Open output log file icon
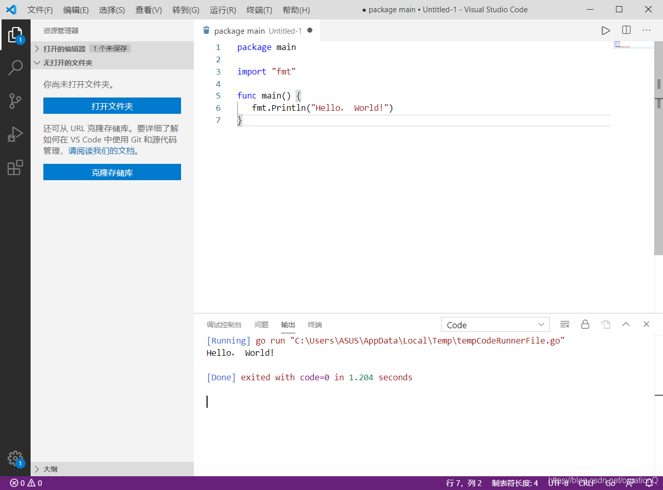Image resolution: width=663 pixels, height=490 pixels. pos(605,325)
